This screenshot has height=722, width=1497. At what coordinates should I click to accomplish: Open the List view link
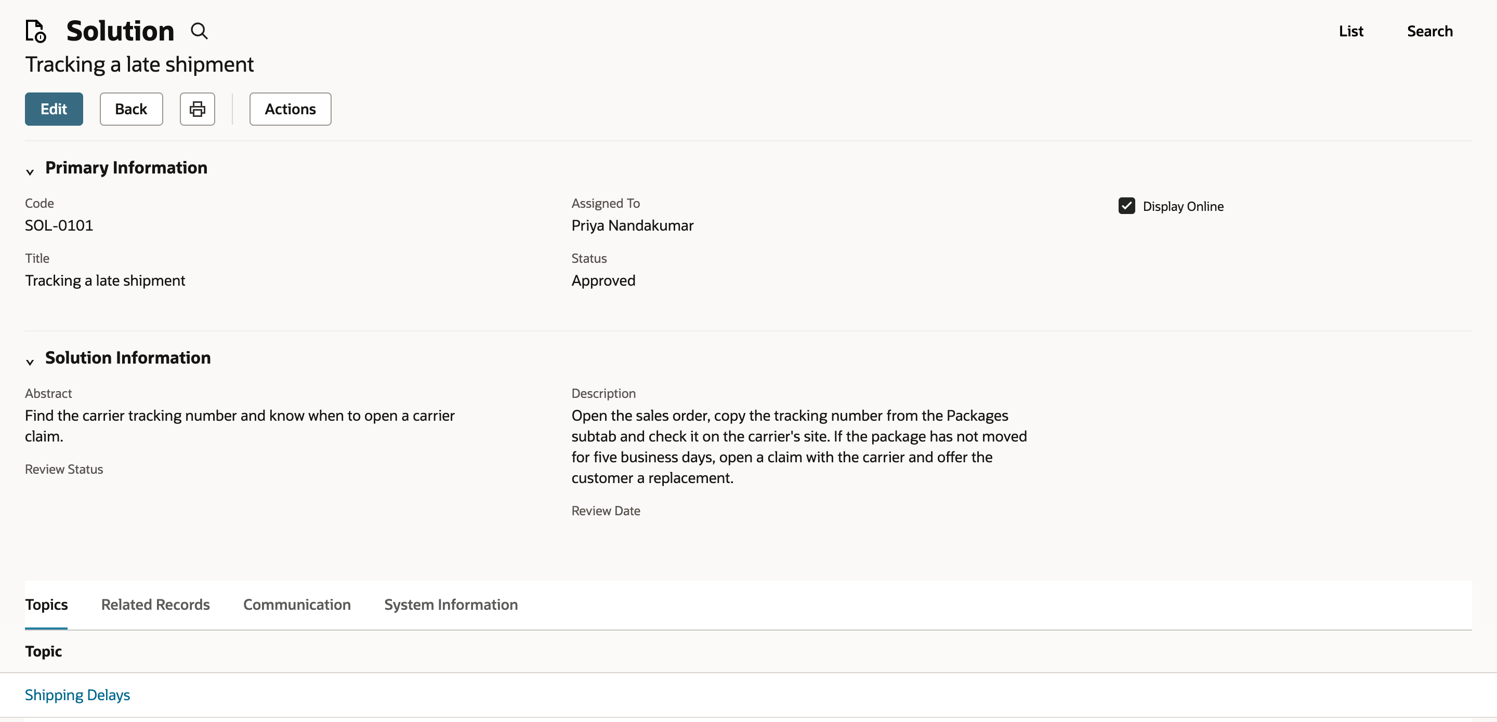pyautogui.click(x=1351, y=31)
